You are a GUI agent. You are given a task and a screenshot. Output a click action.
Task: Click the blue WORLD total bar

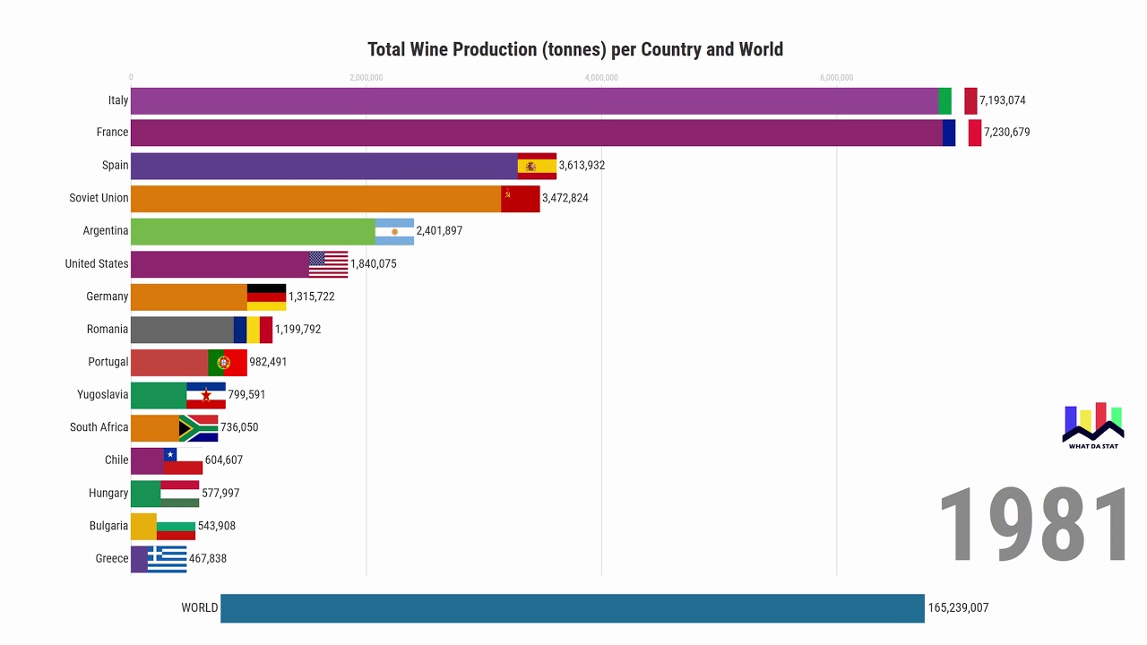pyautogui.click(x=572, y=607)
